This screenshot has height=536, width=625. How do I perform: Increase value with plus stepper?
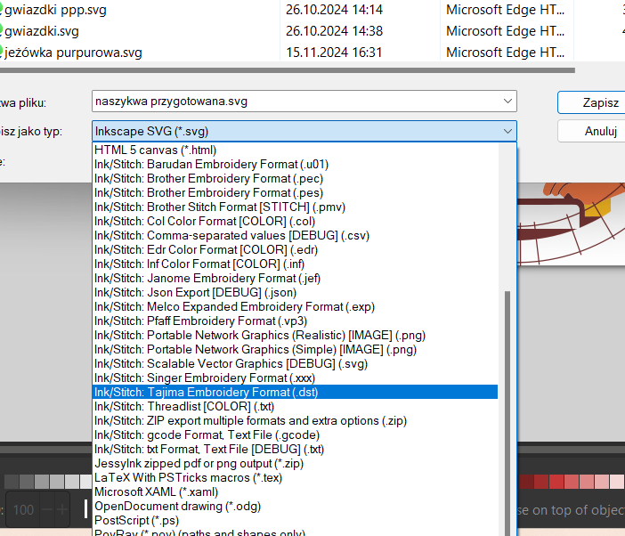pyautogui.click(x=61, y=509)
